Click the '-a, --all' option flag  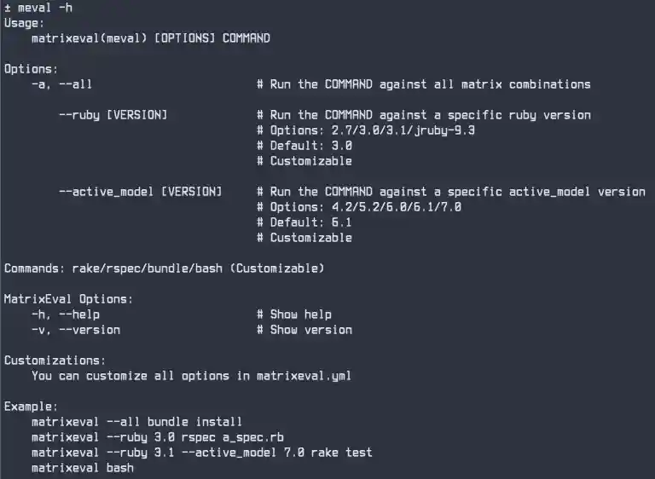click(61, 84)
